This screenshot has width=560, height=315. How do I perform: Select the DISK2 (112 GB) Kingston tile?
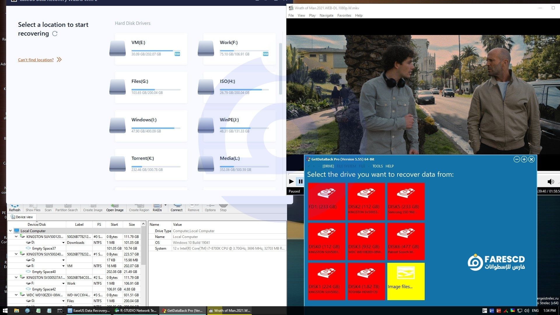[x=366, y=201]
